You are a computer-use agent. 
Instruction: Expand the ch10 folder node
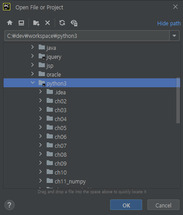40,172
